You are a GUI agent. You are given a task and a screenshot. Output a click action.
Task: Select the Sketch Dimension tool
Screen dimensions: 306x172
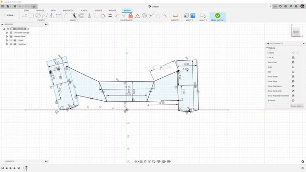point(58,16)
